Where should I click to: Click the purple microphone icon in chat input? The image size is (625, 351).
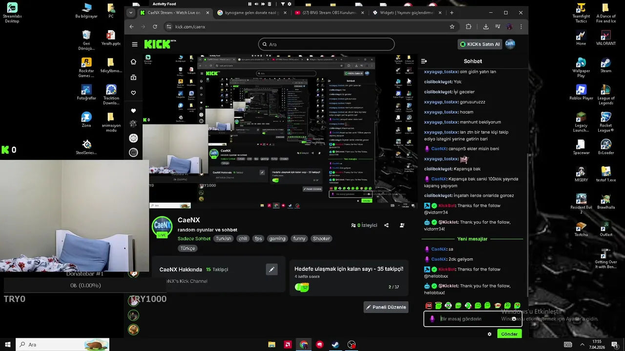point(432,319)
